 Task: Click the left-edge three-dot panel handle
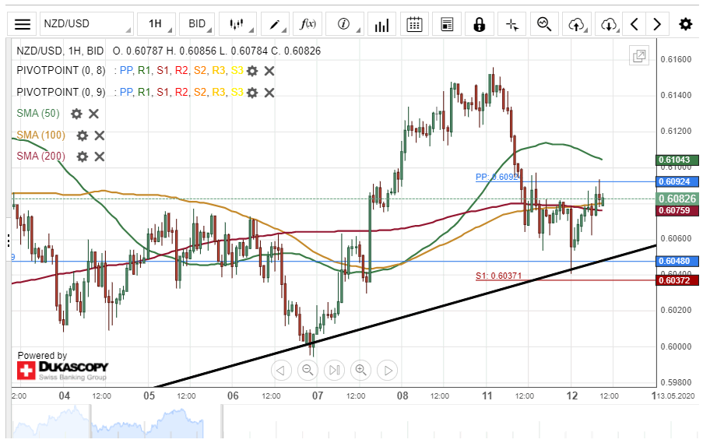9,241
